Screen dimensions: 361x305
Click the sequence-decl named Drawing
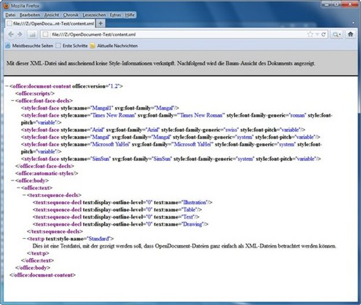point(120,224)
